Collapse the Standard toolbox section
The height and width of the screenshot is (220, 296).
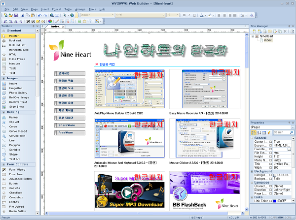point(3,31)
